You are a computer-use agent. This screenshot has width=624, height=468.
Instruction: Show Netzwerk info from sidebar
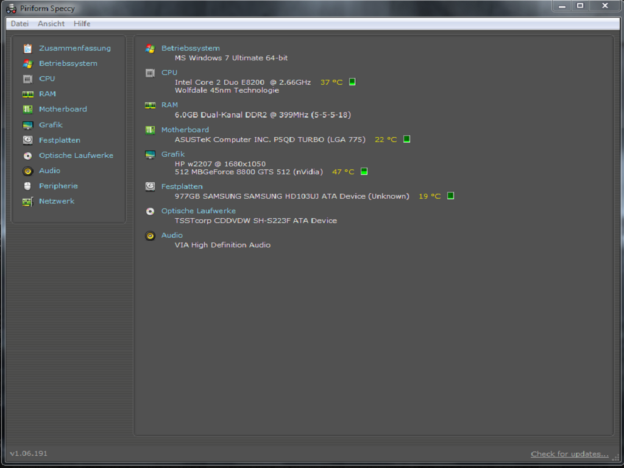click(57, 201)
